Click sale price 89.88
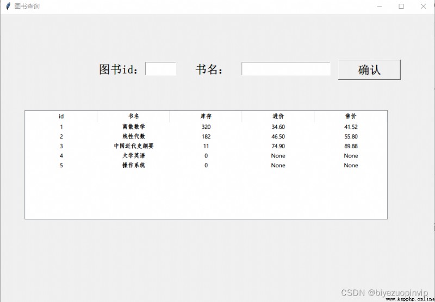 point(351,146)
